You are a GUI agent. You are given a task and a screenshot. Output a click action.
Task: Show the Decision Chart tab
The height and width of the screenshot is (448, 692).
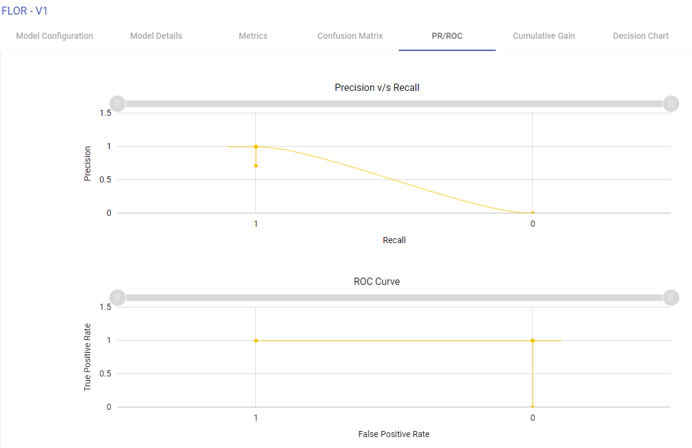[640, 36]
